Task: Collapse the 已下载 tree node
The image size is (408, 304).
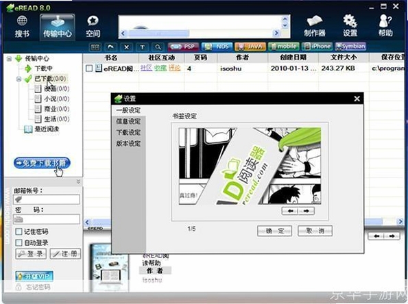Action: click(x=19, y=79)
